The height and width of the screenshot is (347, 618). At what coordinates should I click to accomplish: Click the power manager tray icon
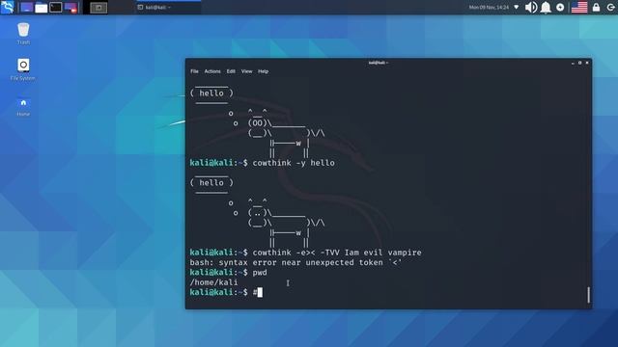pyautogui.click(x=560, y=7)
